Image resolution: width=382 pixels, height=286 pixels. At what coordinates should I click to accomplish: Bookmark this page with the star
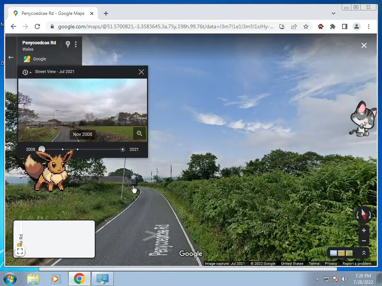[306, 26]
